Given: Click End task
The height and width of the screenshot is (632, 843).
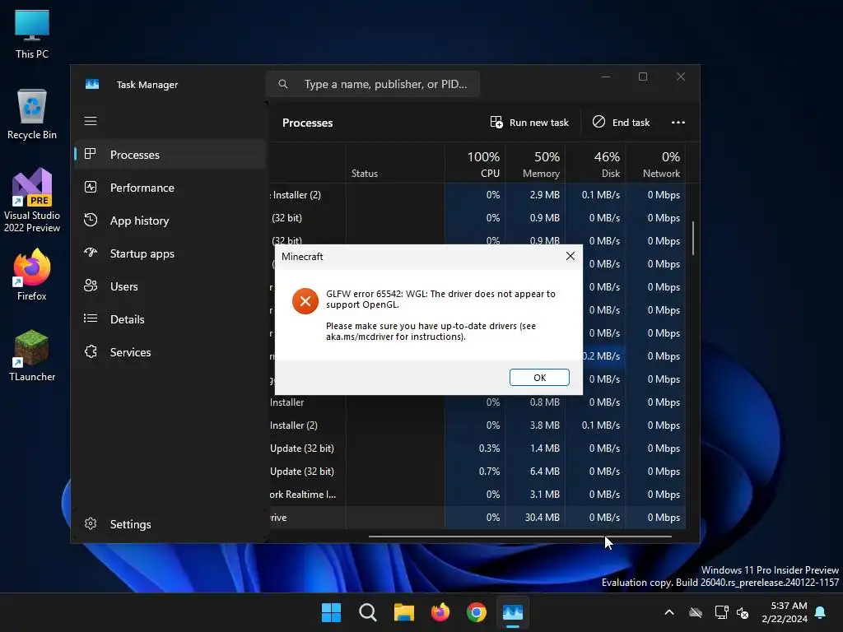Looking at the screenshot, I should (x=621, y=123).
